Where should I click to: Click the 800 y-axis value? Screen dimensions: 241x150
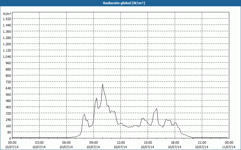tap(8, 76)
